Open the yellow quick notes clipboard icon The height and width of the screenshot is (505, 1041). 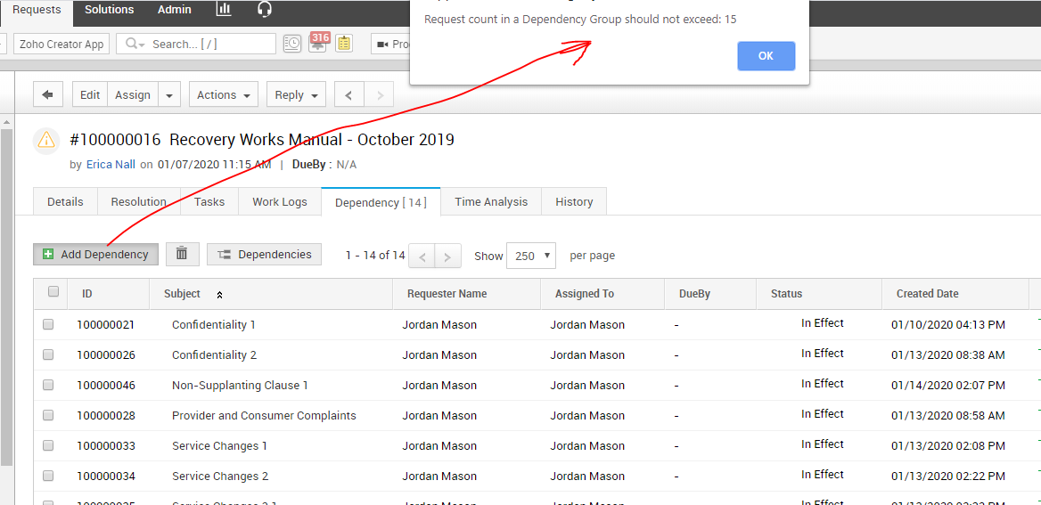[343, 44]
